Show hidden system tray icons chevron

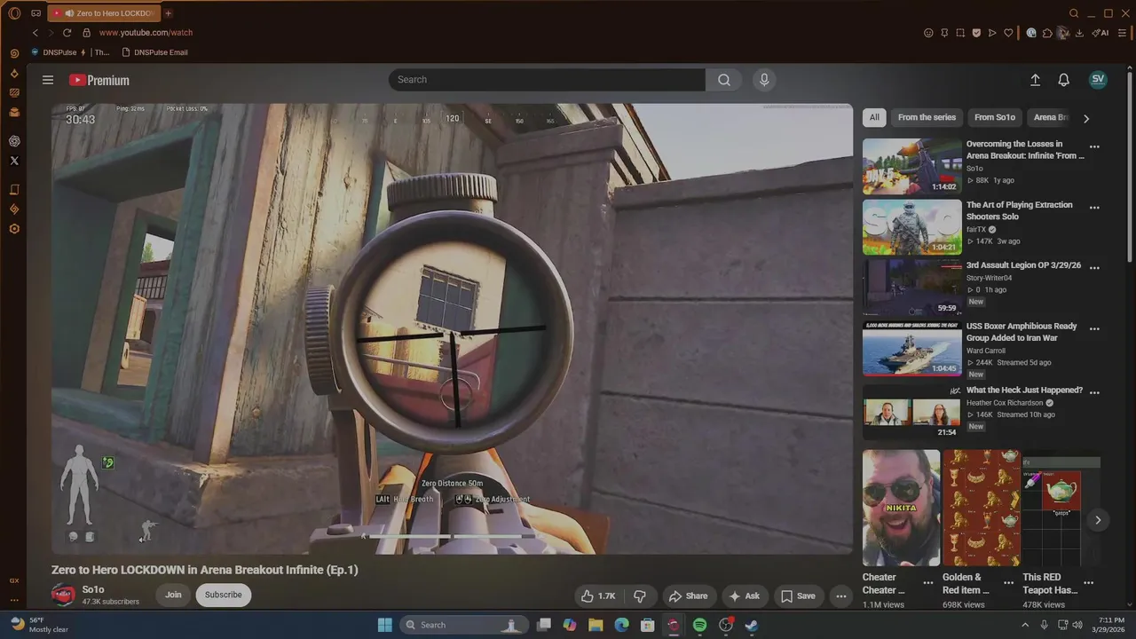(1025, 625)
